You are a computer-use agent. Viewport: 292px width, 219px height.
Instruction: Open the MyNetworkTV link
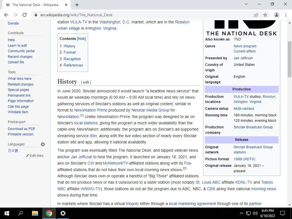(x=115, y=163)
